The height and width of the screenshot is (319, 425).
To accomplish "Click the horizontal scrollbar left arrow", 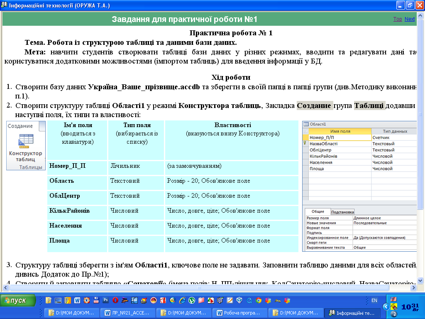I will coord(5,287).
